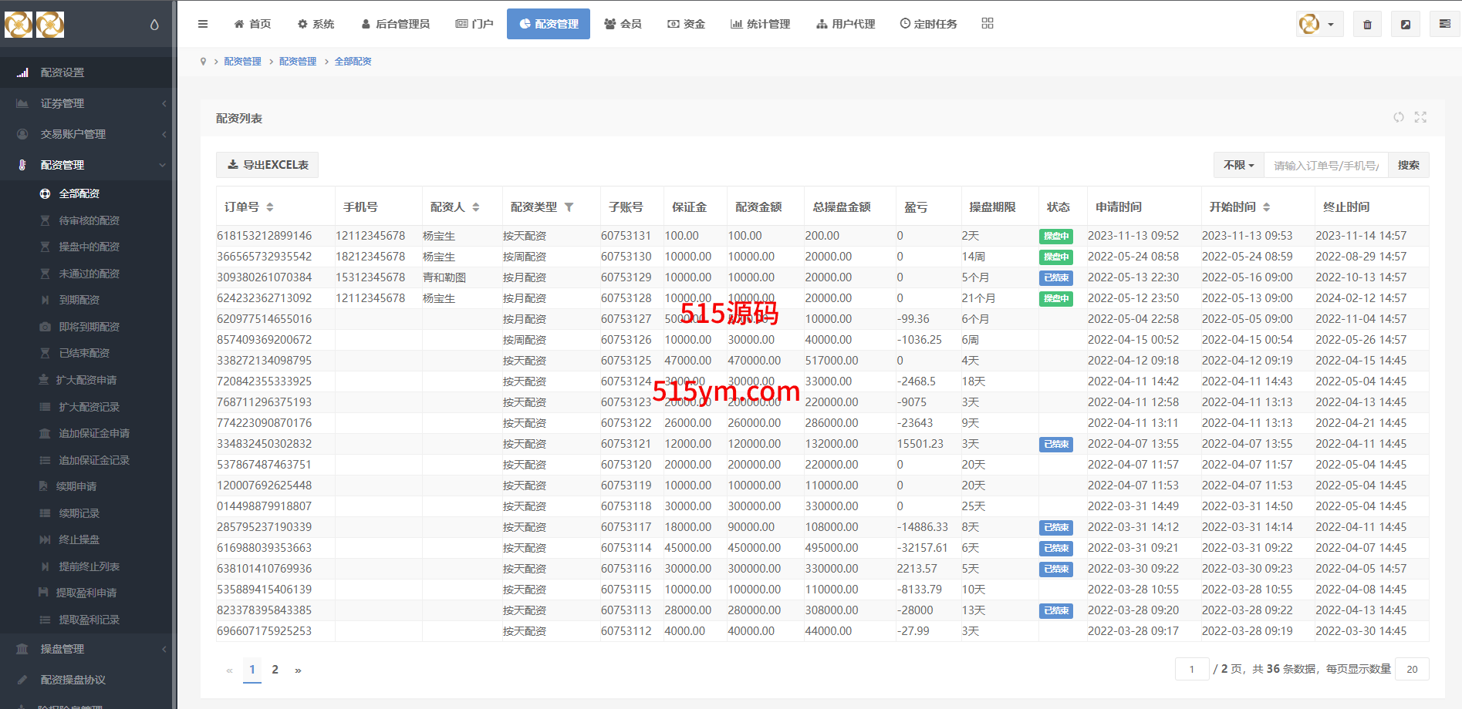Screen dimensions: 1462x709
Task: Open the 会员 top menu
Action: click(x=623, y=24)
